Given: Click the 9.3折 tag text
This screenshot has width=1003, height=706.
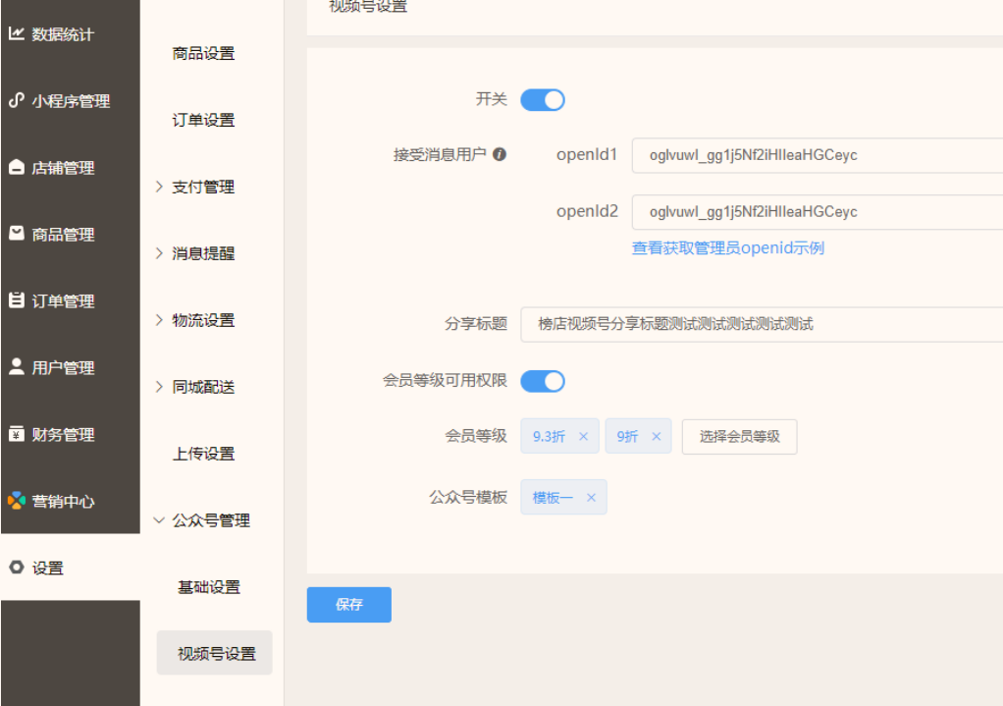Looking at the screenshot, I should click(x=549, y=437).
